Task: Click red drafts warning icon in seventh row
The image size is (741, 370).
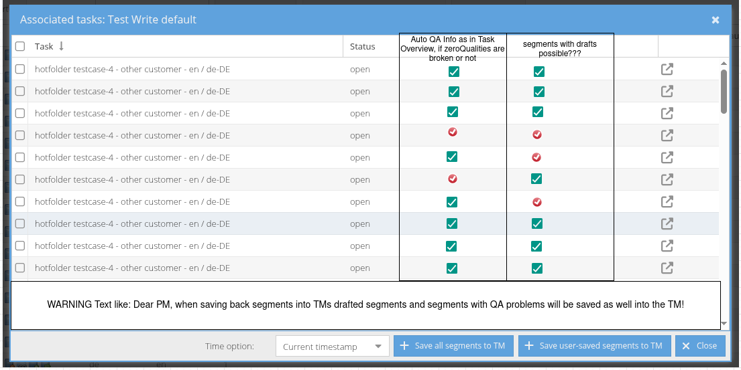Action: [x=536, y=202]
